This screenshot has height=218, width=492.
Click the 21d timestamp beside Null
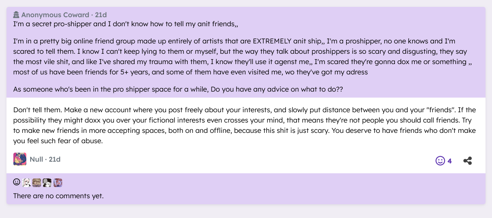click(55, 160)
